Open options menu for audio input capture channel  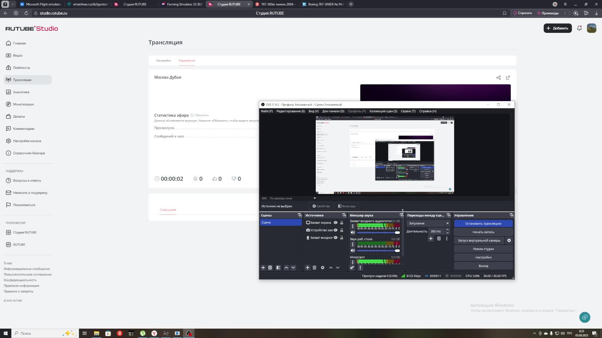point(352,226)
